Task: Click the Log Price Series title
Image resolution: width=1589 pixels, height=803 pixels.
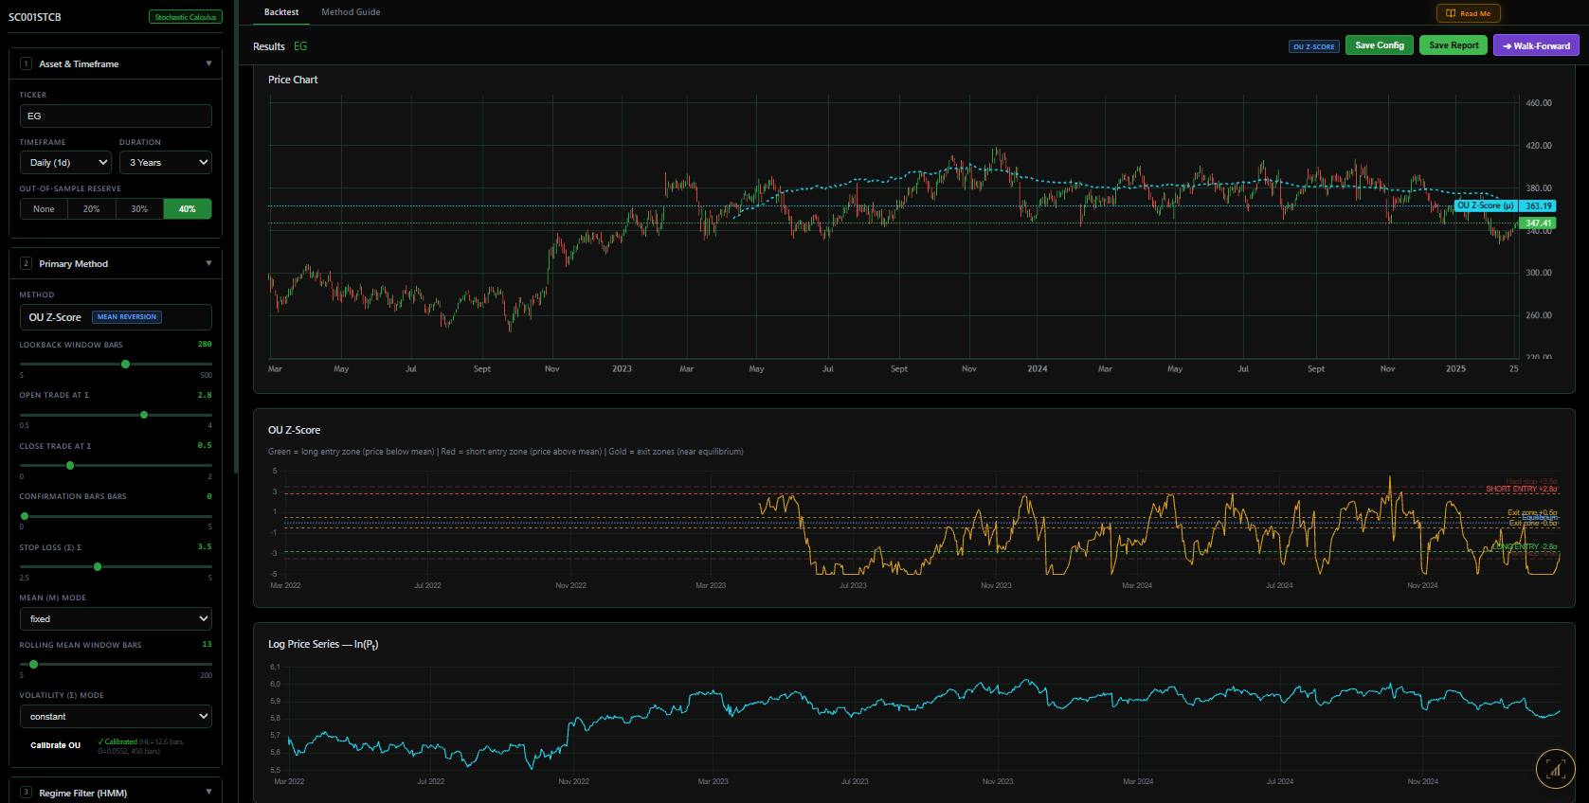Action: (x=323, y=644)
